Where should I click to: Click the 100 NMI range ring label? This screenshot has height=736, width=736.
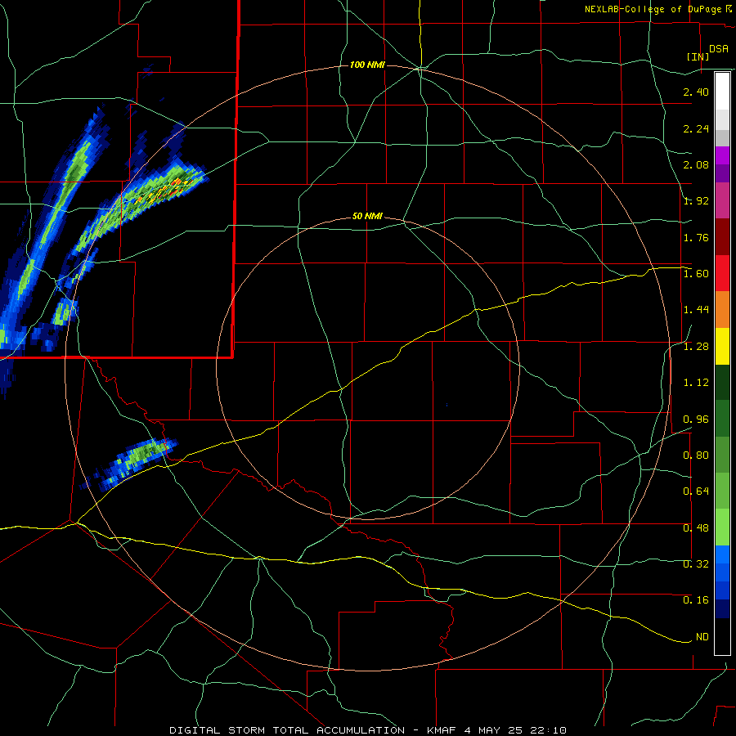[367, 65]
